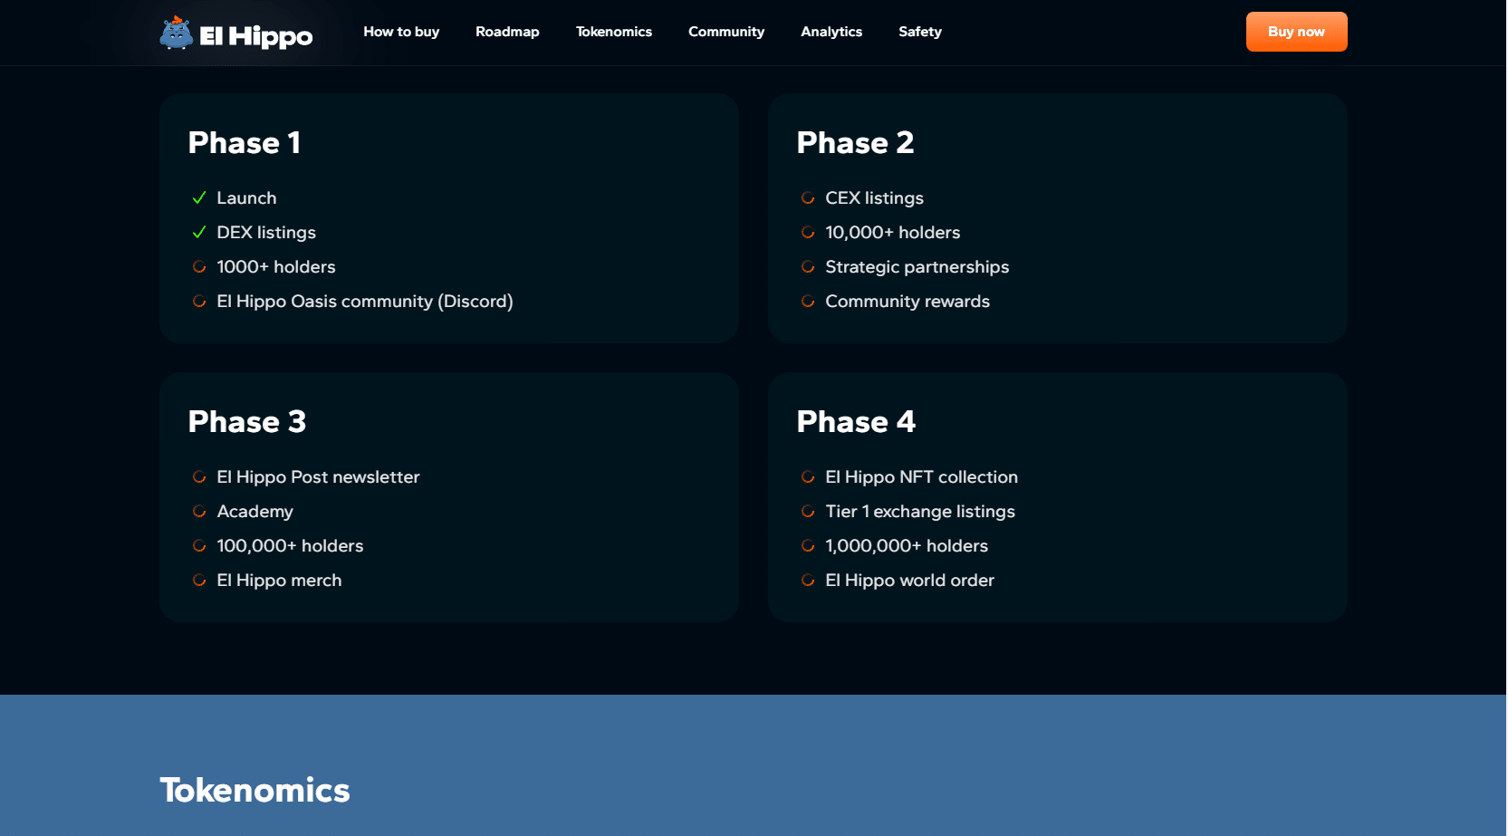Click the pending icon beside El Hippo Post newsletter
The image size is (1508, 836).
point(199,476)
